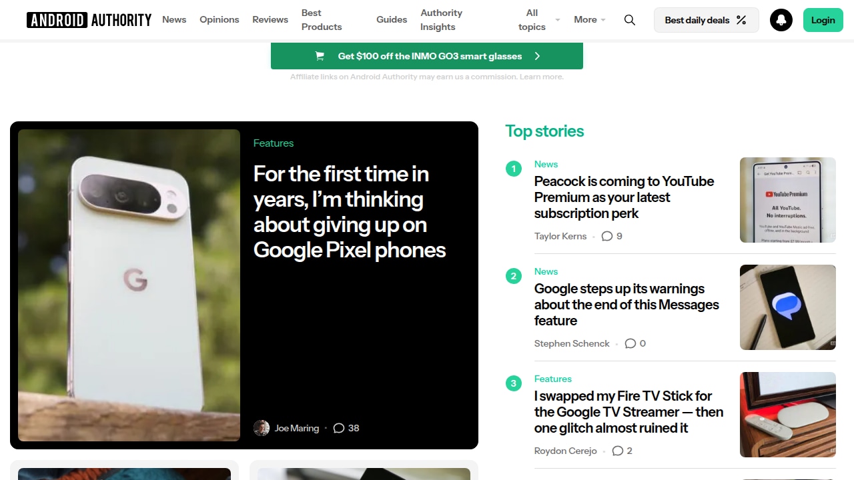Open Best Products in navigation
Screen dimensions: 854x480
pyautogui.click(x=322, y=20)
